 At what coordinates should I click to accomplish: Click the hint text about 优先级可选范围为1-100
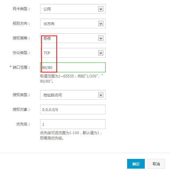point(71,135)
